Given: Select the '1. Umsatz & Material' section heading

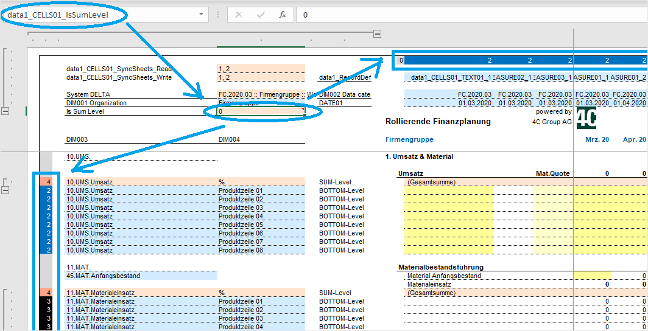Looking at the screenshot, I should pos(419,156).
